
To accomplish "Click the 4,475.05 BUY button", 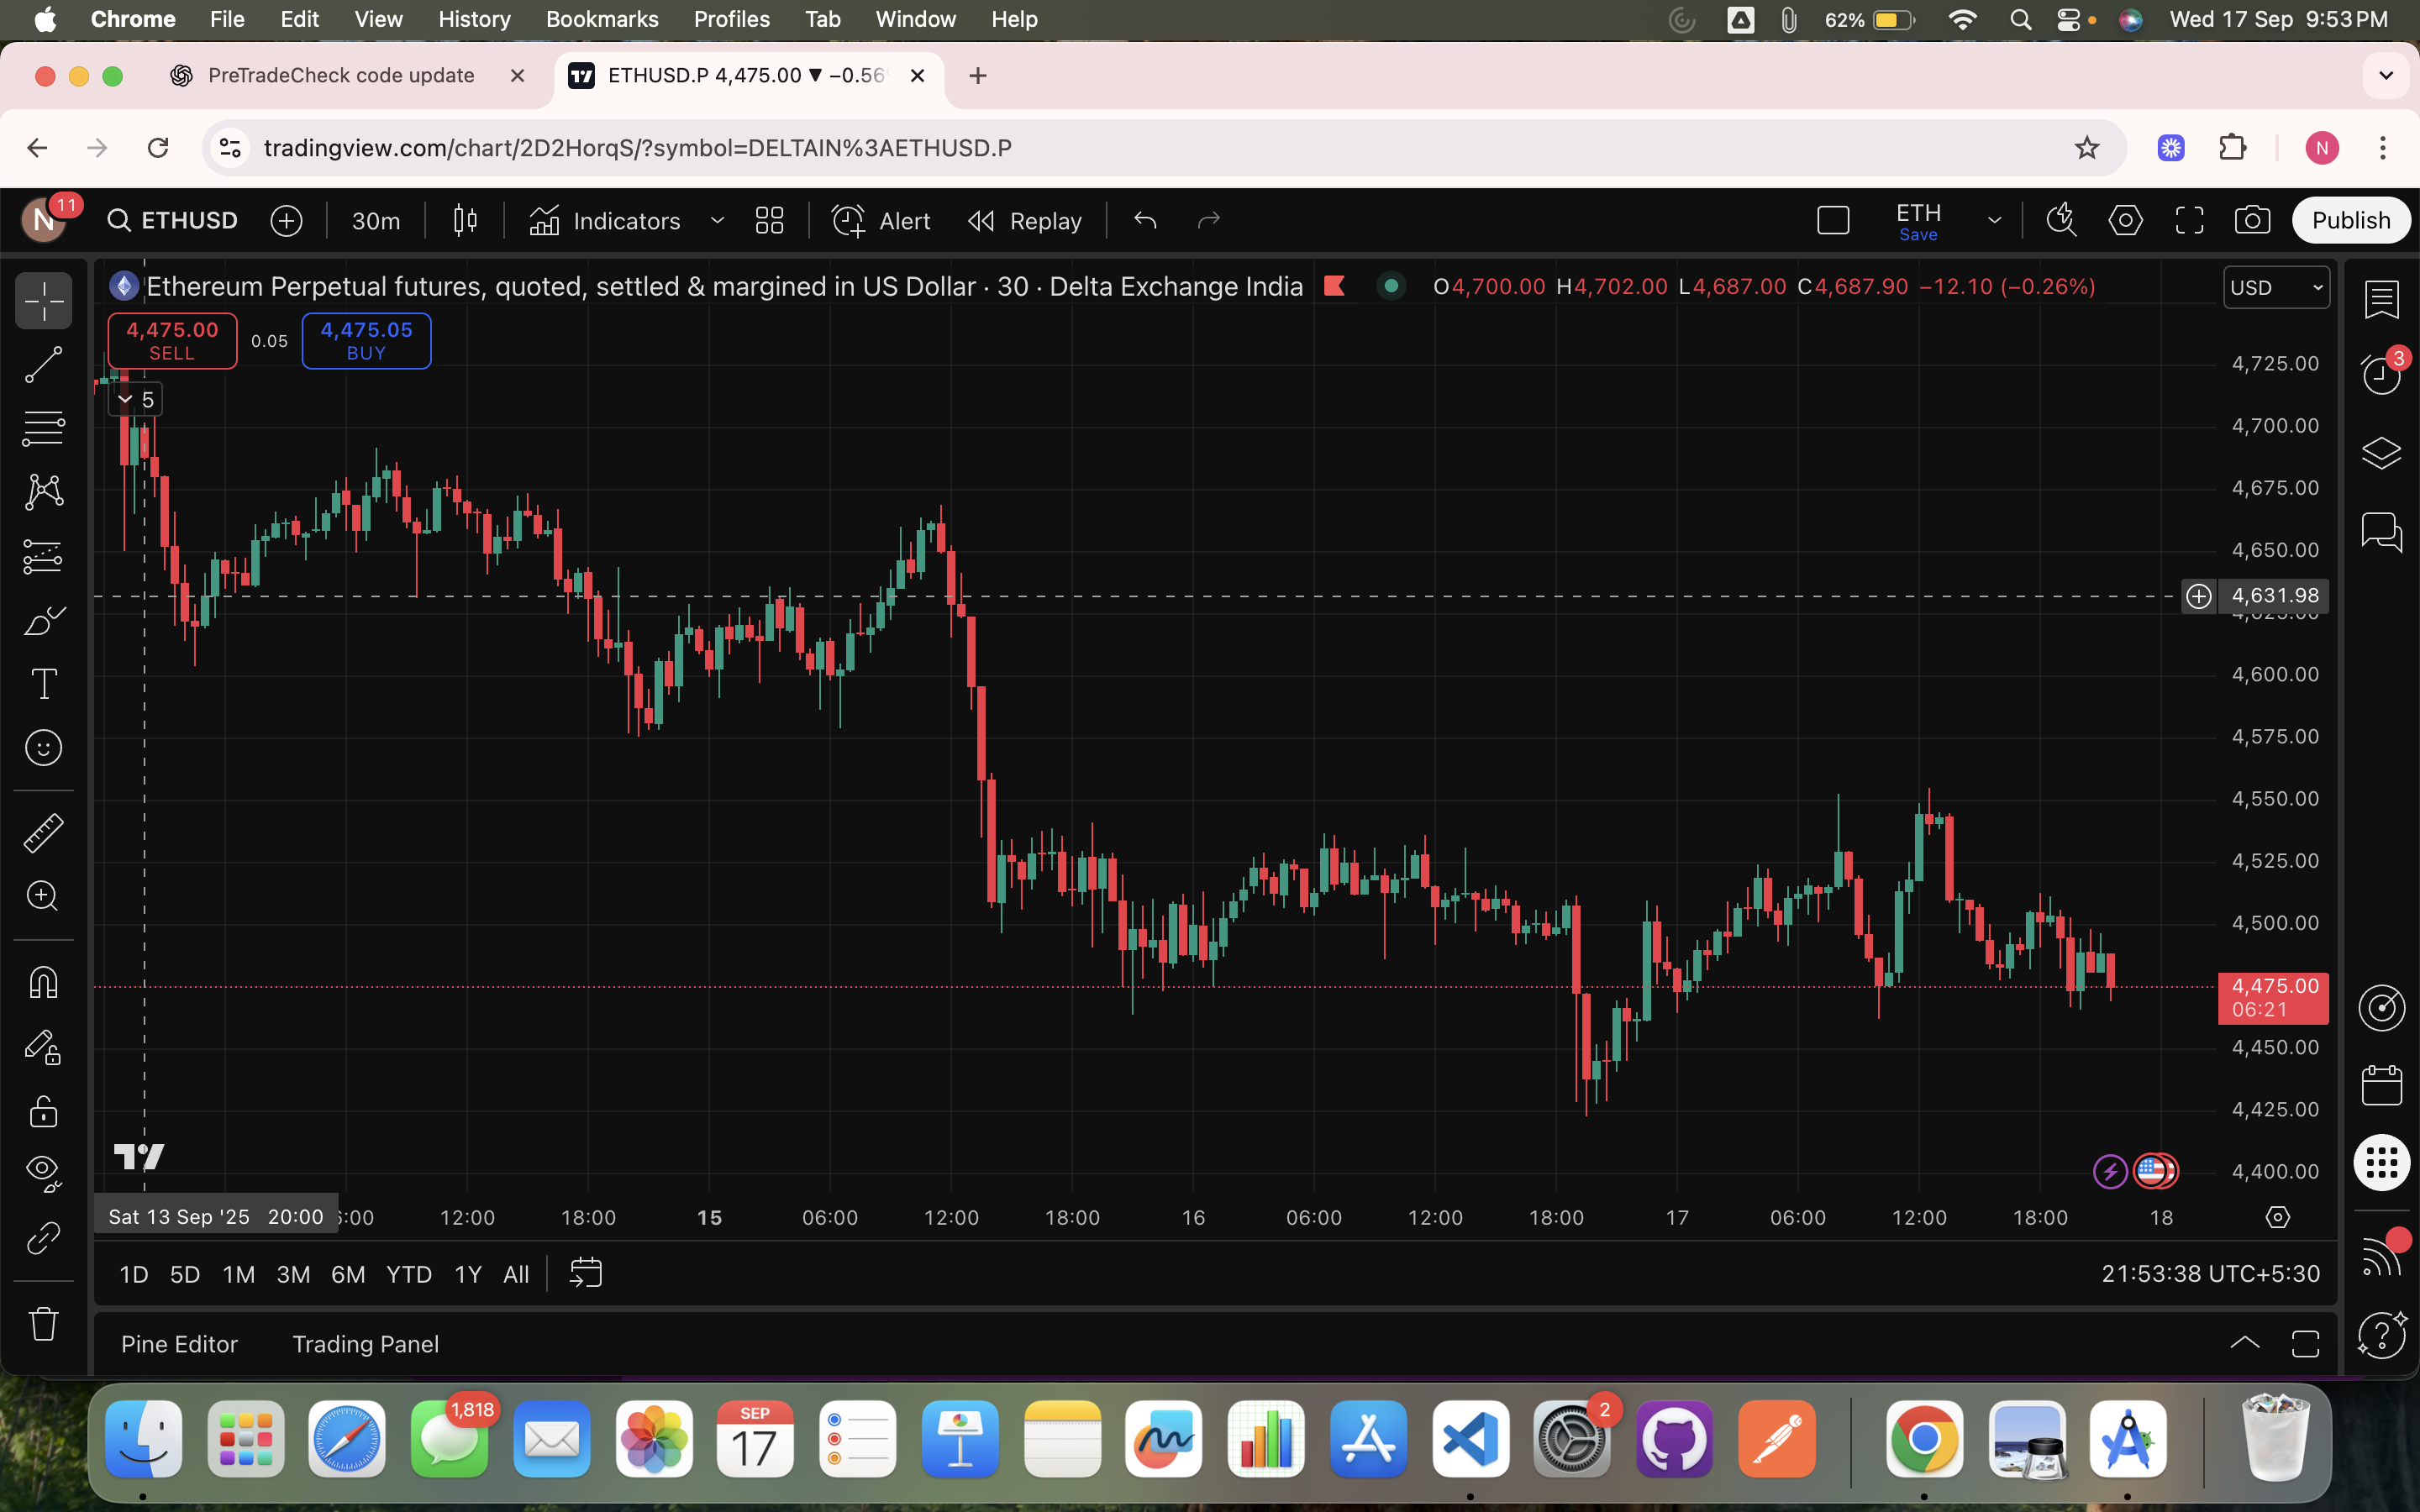I will pyautogui.click(x=366, y=341).
